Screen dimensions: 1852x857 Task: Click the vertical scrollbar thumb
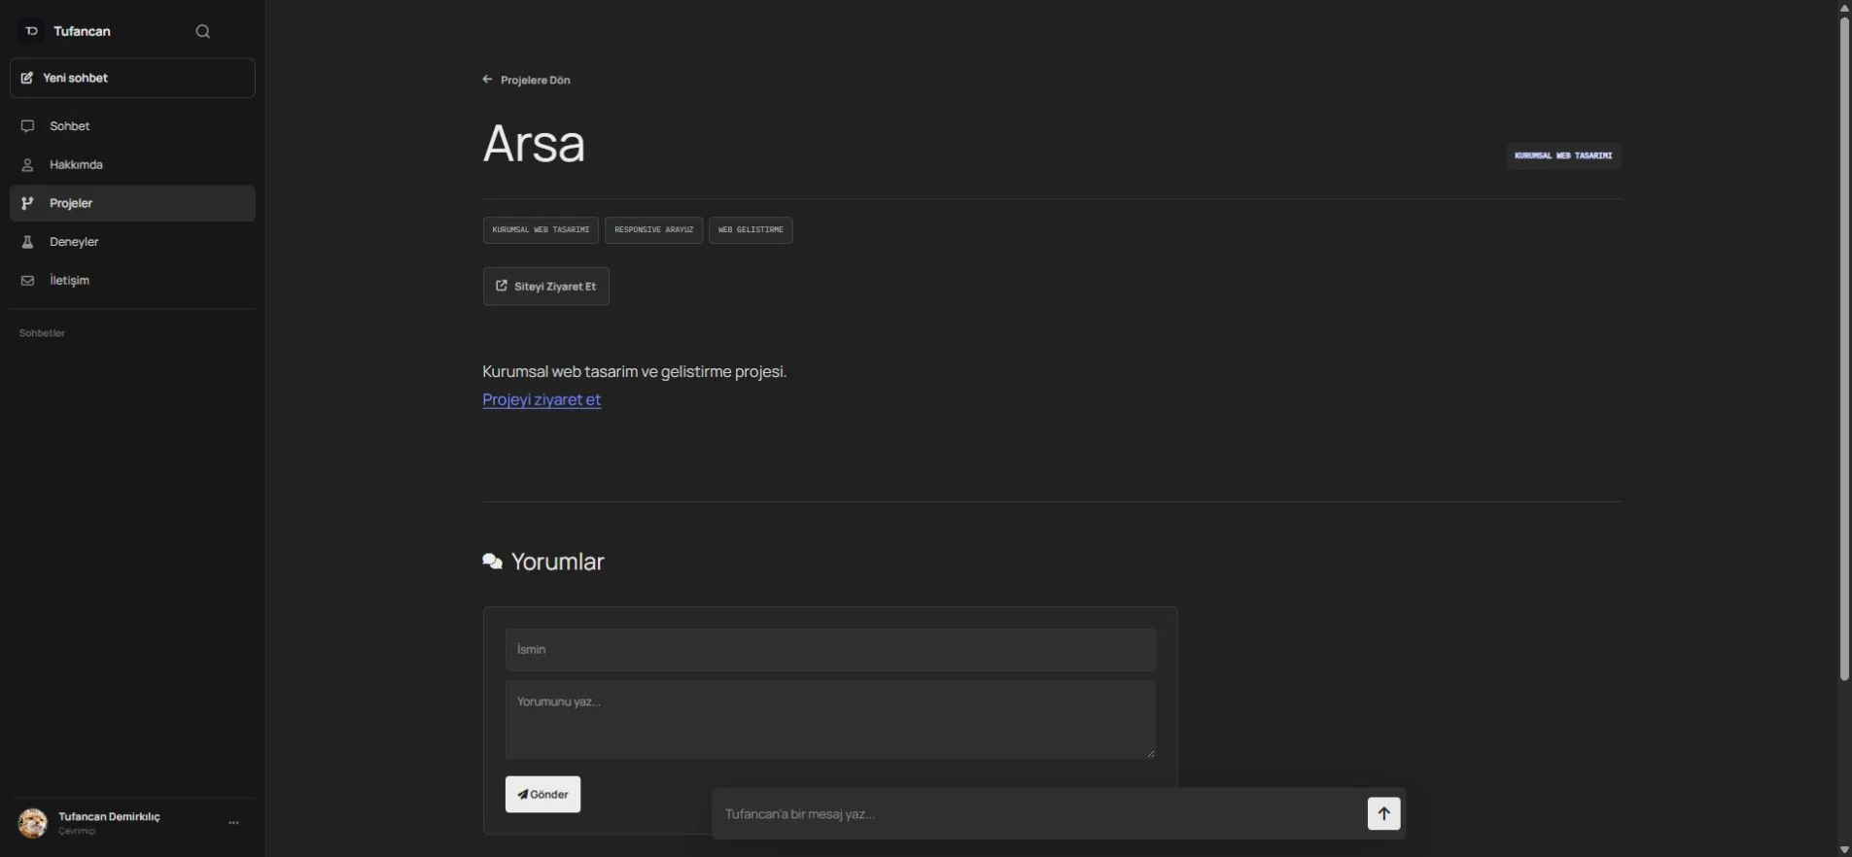1844,348
